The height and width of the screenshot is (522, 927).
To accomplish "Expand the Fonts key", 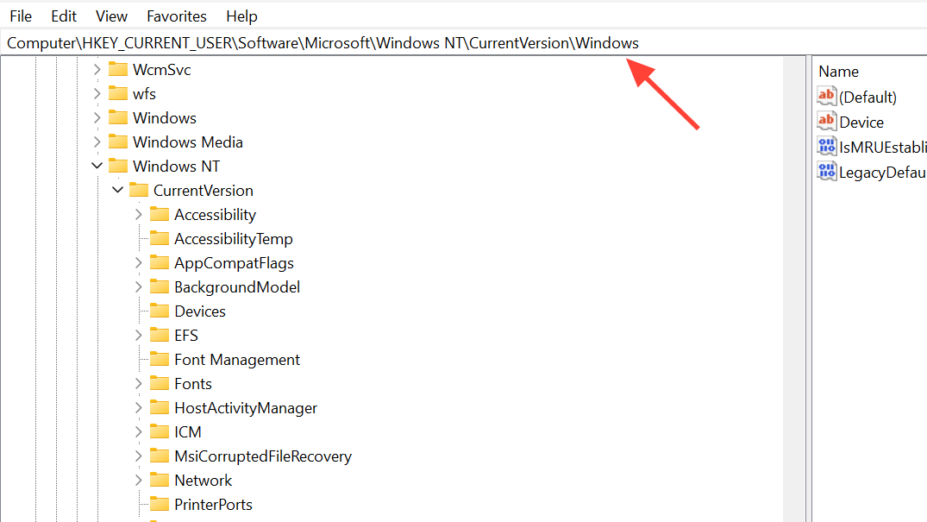I will click(x=138, y=383).
